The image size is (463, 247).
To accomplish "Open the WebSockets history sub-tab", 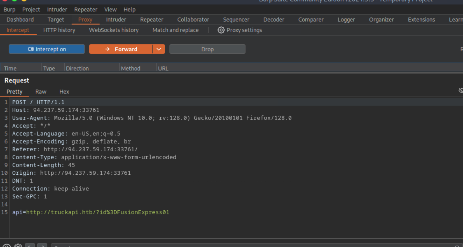I will 114,30.
